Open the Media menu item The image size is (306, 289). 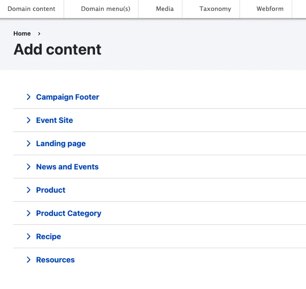(165, 9)
